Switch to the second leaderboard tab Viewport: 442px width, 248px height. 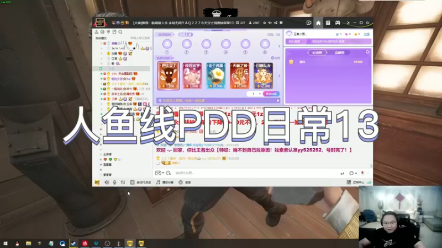(339, 52)
